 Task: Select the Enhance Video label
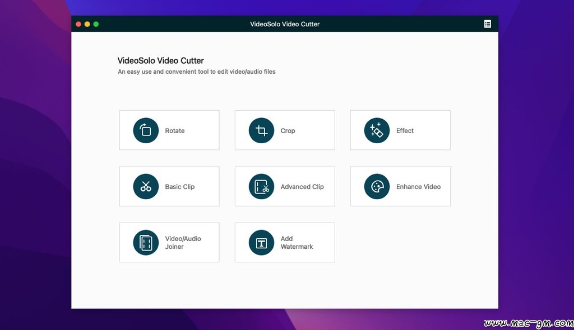tap(418, 186)
